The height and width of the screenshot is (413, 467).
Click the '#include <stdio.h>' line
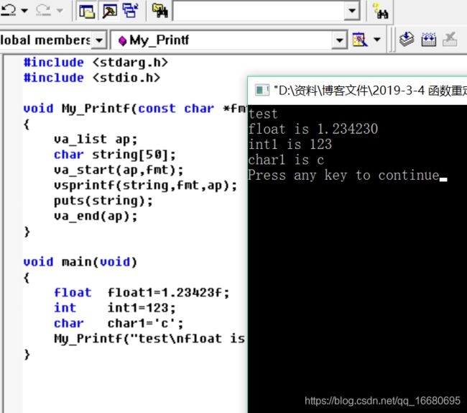click(92, 78)
